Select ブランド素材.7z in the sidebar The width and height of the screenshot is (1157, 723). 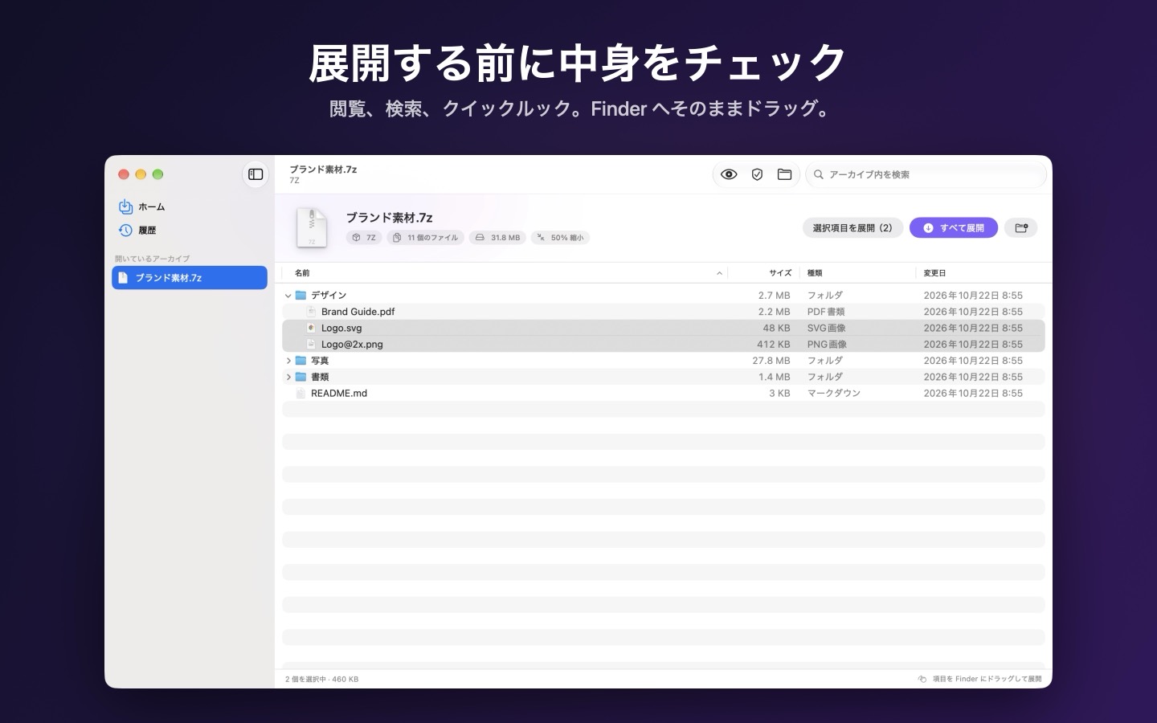tap(190, 278)
